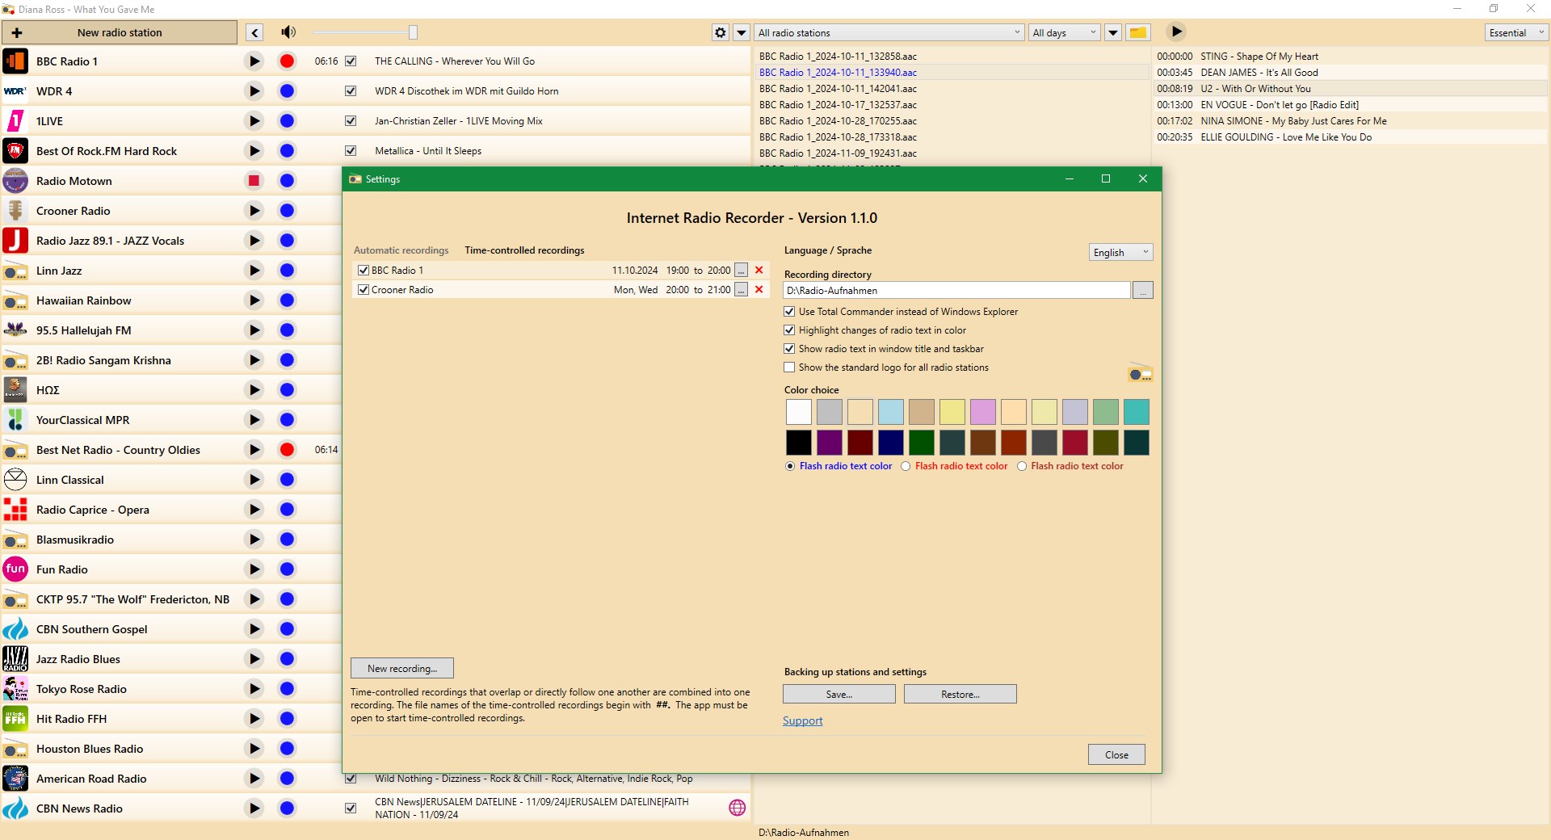
Task: Collapse the station list with left arrow
Action: point(254,32)
